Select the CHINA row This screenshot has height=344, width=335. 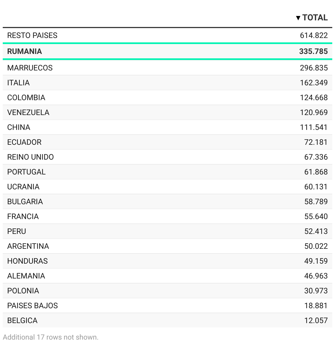[168, 127]
